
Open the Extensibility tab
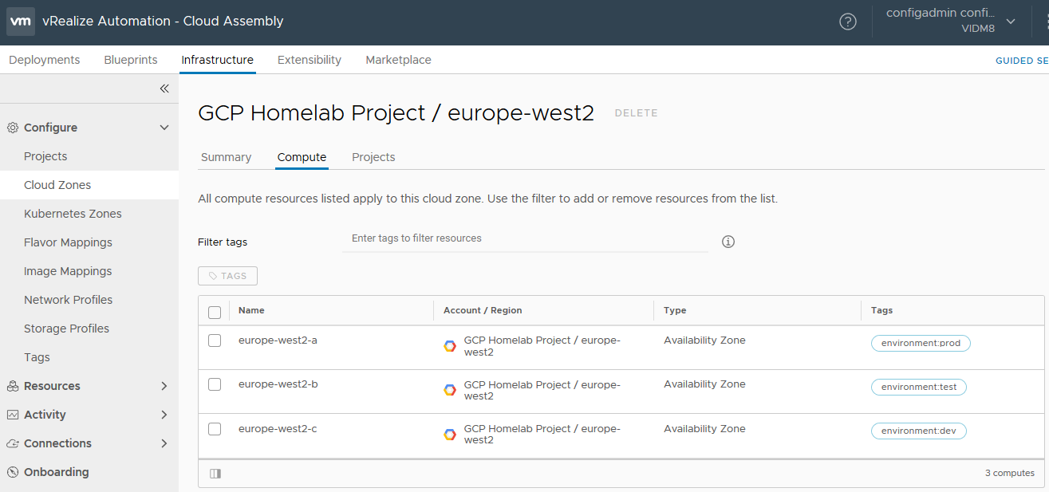click(310, 60)
